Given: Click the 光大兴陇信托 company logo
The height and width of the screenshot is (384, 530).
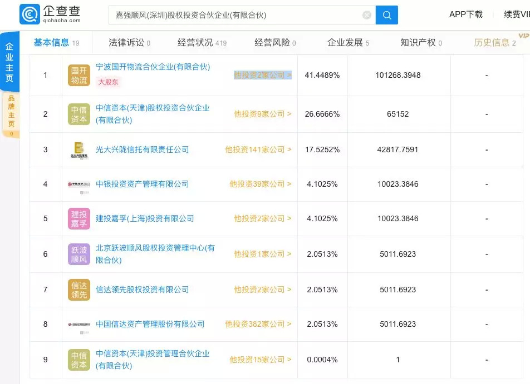Looking at the screenshot, I should point(79,150).
